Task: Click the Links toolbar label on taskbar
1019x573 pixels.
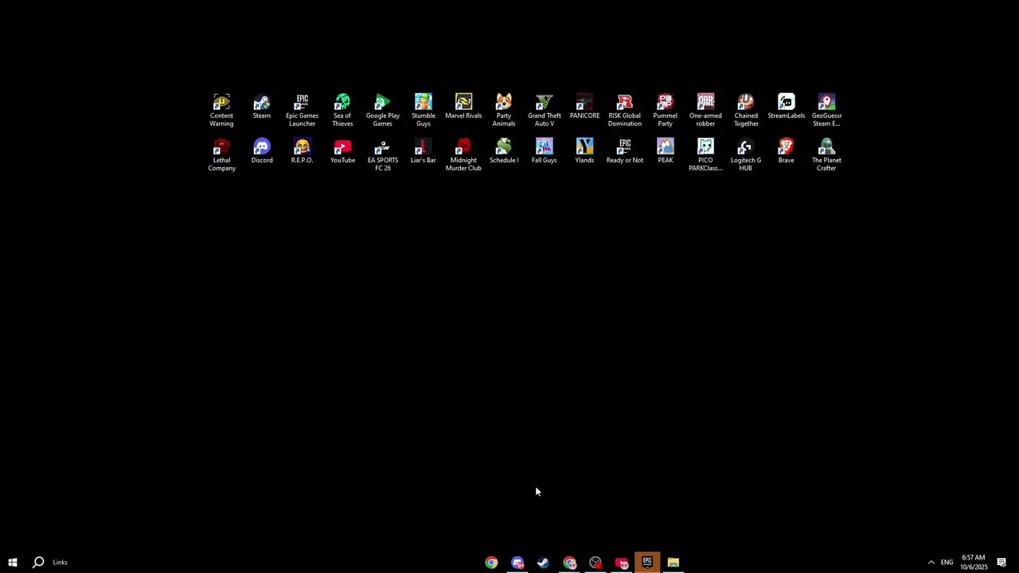Action: 60,562
